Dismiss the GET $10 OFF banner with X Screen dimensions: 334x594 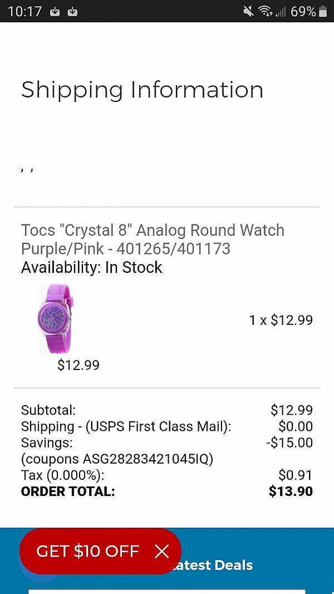162,552
